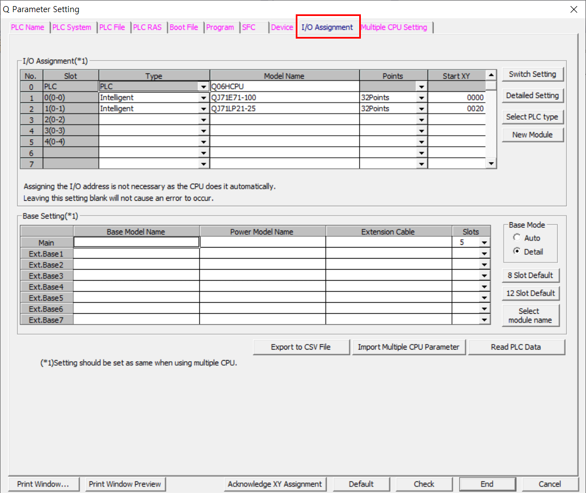Click the Check button
Image resolution: width=586 pixels, height=493 pixels.
[424, 484]
